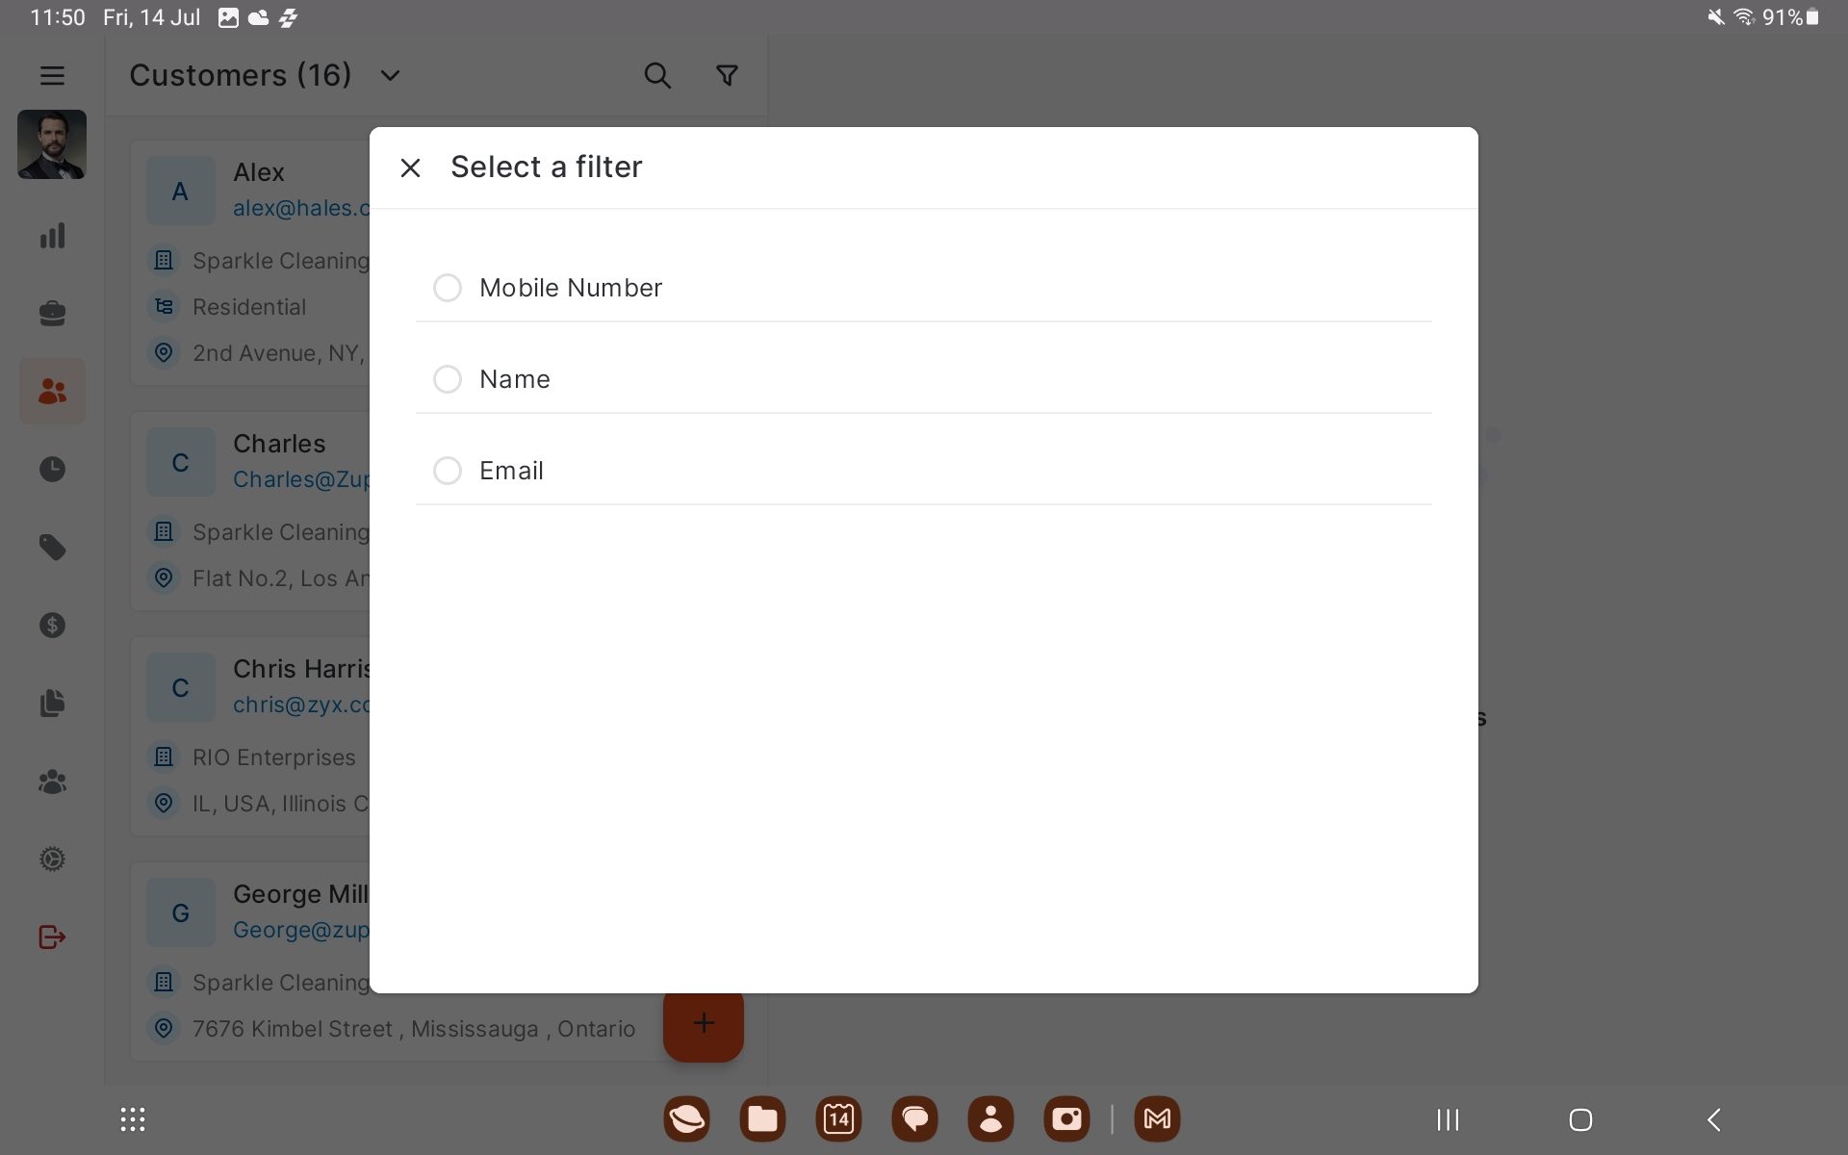Open the hamburger navigation menu
Viewport: 1848px width, 1155px height.
coord(52,75)
